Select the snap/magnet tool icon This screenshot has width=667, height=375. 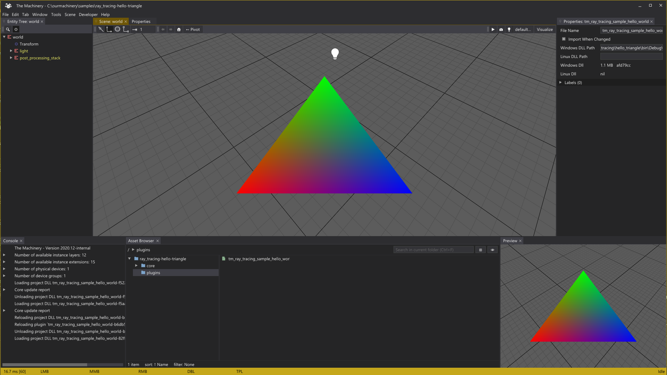135,29
